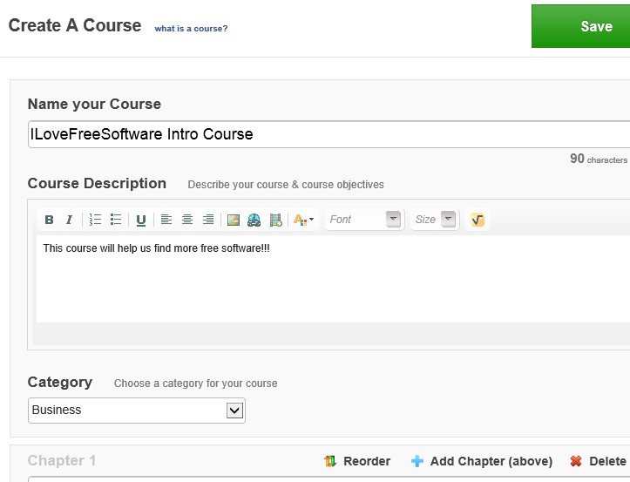Image resolution: width=630 pixels, height=482 pixels.
Task: Align description text right
Action: (x=208, y=220)
